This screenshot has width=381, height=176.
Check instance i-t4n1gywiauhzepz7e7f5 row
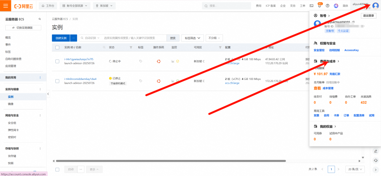[x=58, y=61]
